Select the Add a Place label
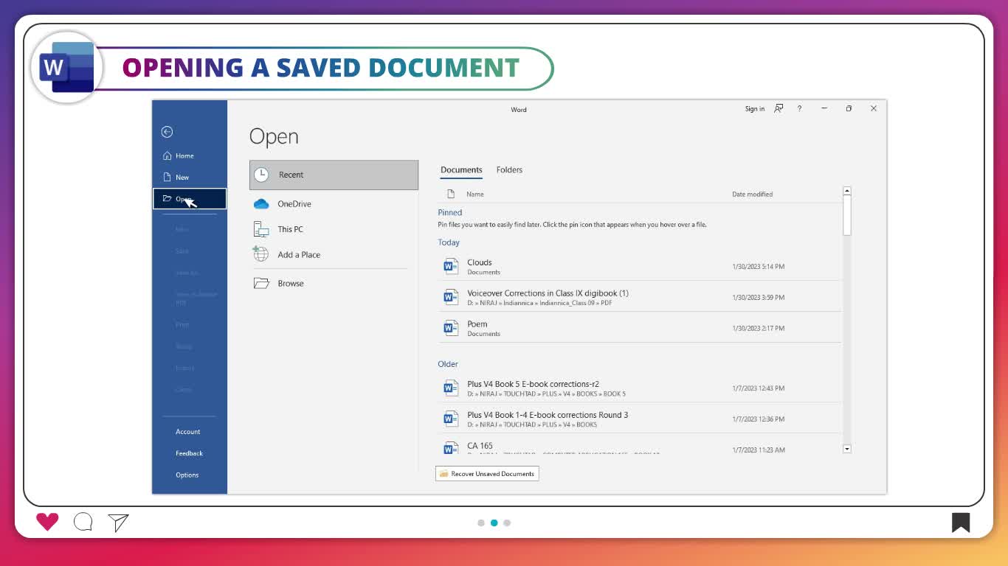Image resolution: width=1008 pixels, height=566 pixels. (299, 255)
